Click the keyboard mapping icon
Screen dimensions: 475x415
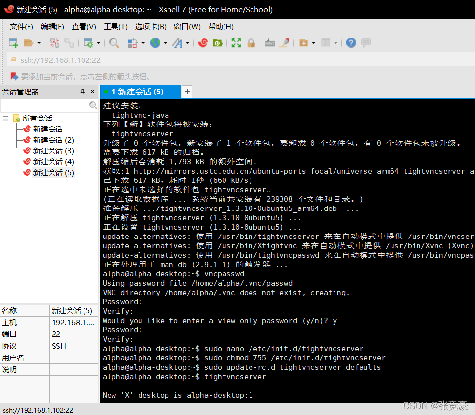[x=269, y=43]
